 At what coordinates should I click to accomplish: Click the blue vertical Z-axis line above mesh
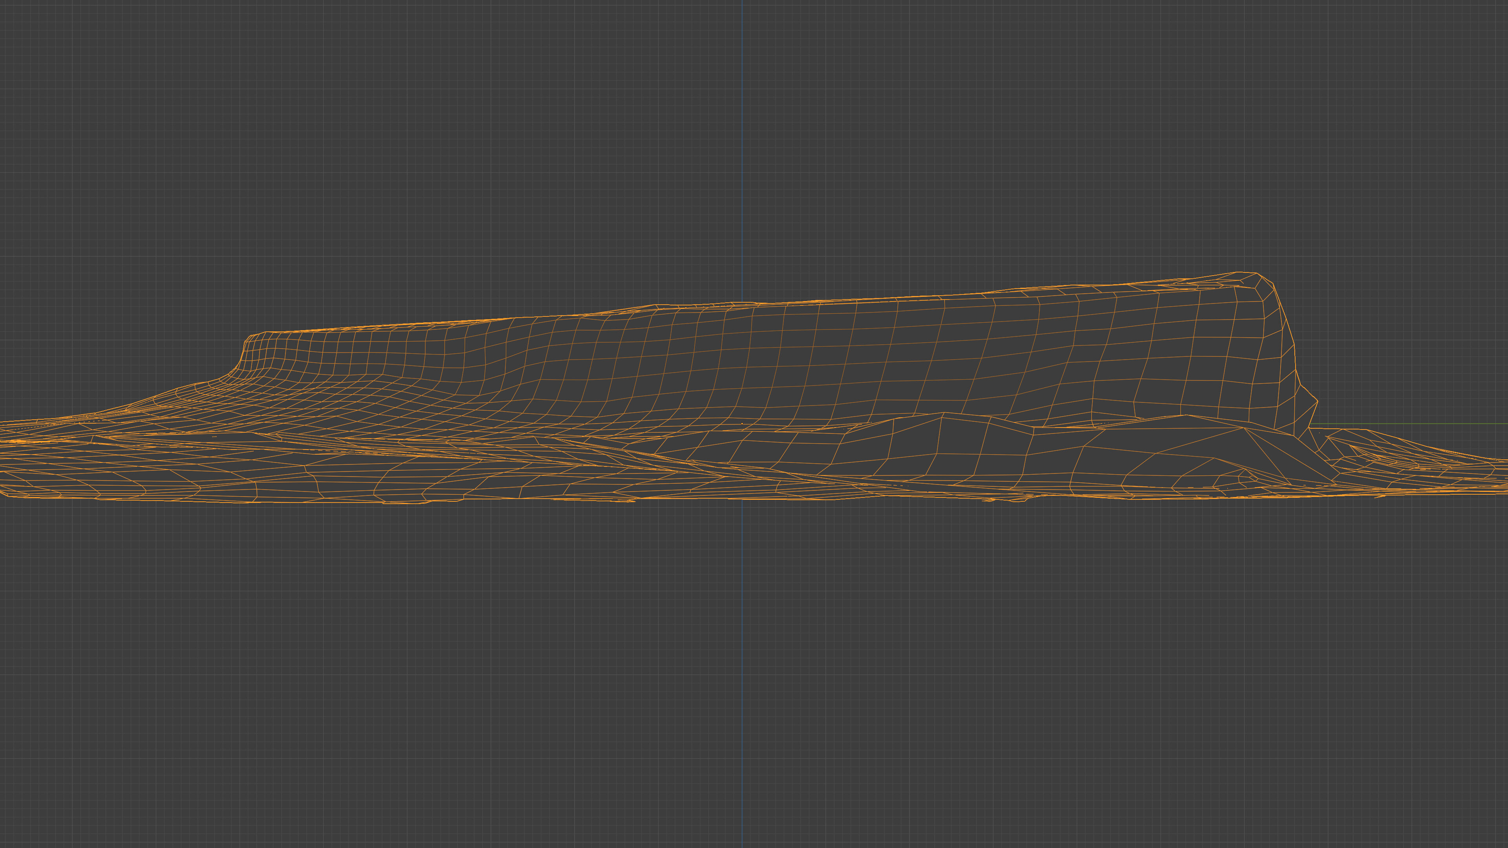coord(742,146)
